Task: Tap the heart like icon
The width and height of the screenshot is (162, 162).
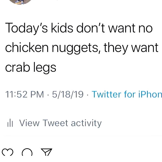Action: click(x=8, y=152)
